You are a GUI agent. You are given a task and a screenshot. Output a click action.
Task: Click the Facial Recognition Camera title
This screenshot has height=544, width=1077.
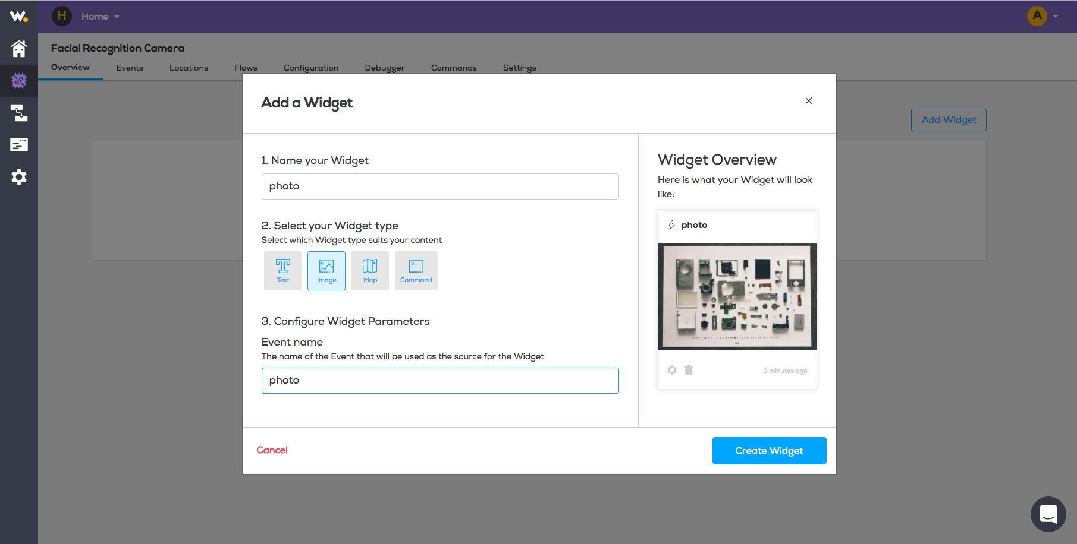pos(118,48)
